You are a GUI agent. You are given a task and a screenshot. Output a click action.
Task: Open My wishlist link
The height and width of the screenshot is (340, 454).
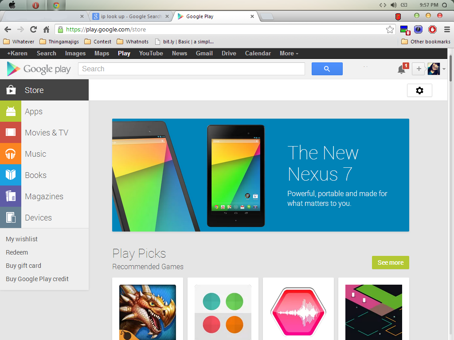(x=22, y=239)
